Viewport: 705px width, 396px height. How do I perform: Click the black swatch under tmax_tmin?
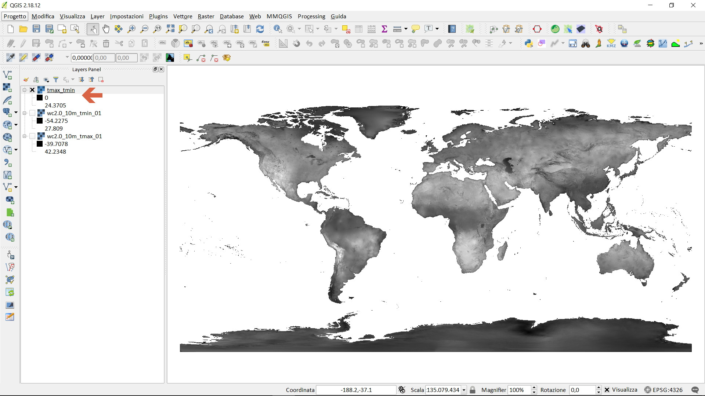click(x=40, y=98)
